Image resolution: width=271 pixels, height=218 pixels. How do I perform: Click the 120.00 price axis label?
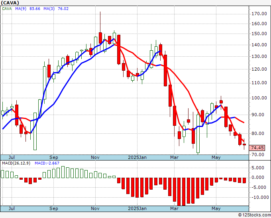[259, 69]
